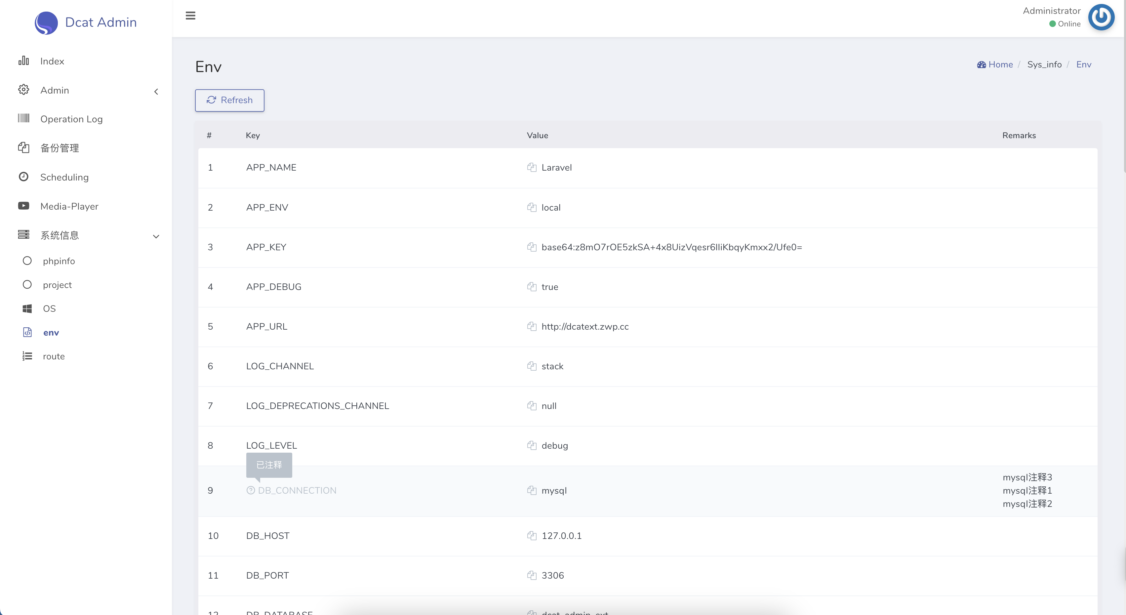Select the project circle menu entry
This screenshot has height=615, width=1126.
point(57,285)
